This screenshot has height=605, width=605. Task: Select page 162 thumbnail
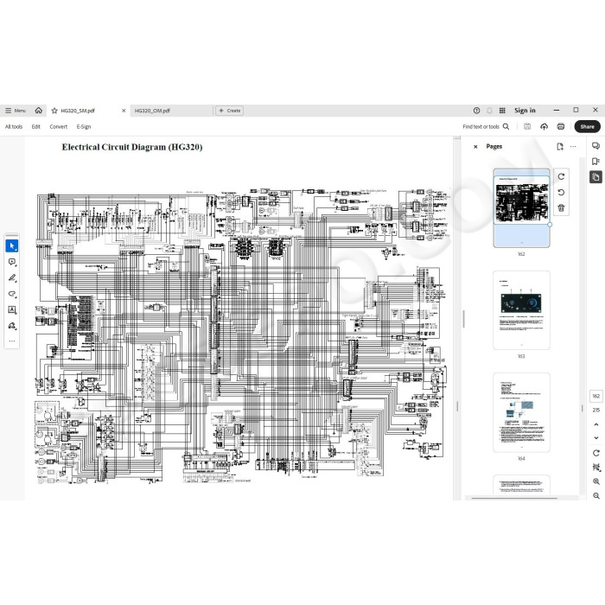coord(521,208)
